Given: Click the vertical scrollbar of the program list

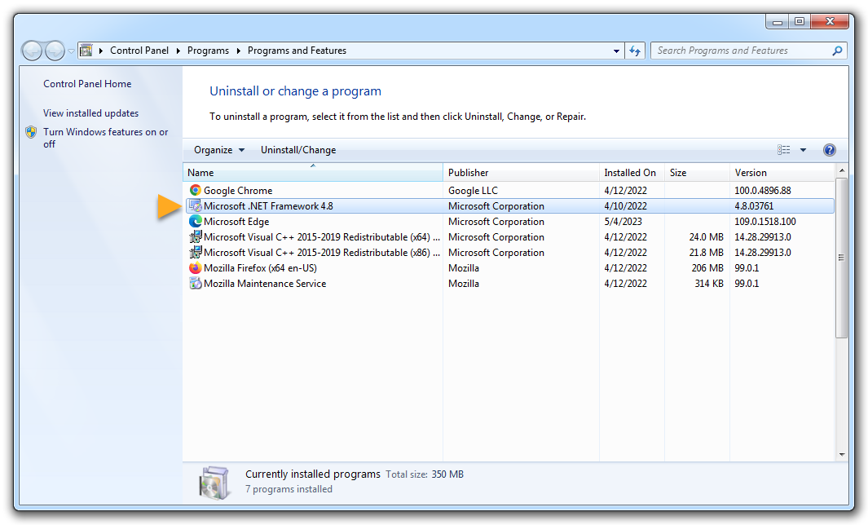Looking at the screenshot, I should pos(841,258).
